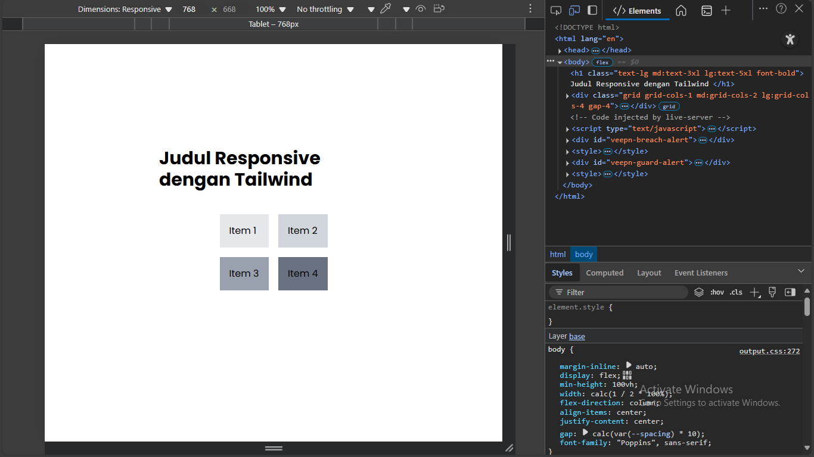Toggle device emulation mode icon
The height and width of the screenshot is (457, 814).
pos(574,10)
